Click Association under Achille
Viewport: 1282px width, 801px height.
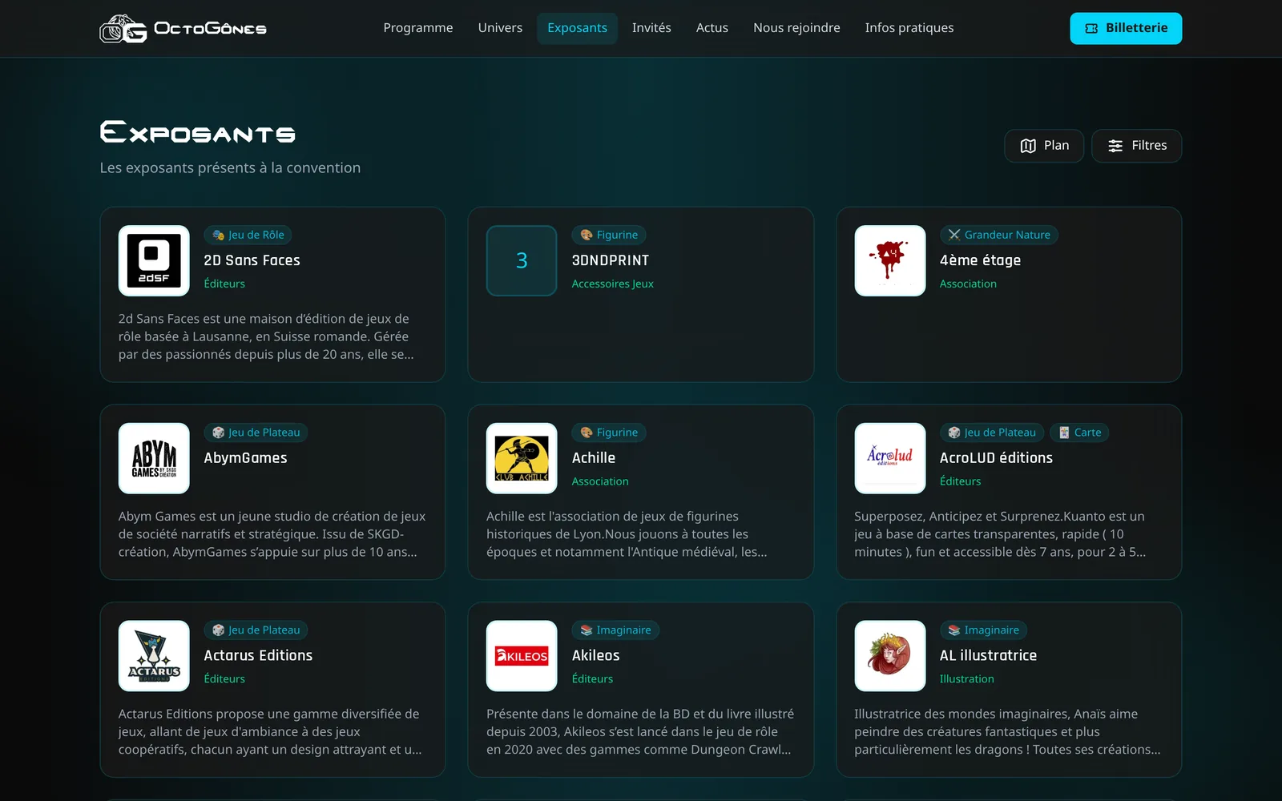(600, 481)
